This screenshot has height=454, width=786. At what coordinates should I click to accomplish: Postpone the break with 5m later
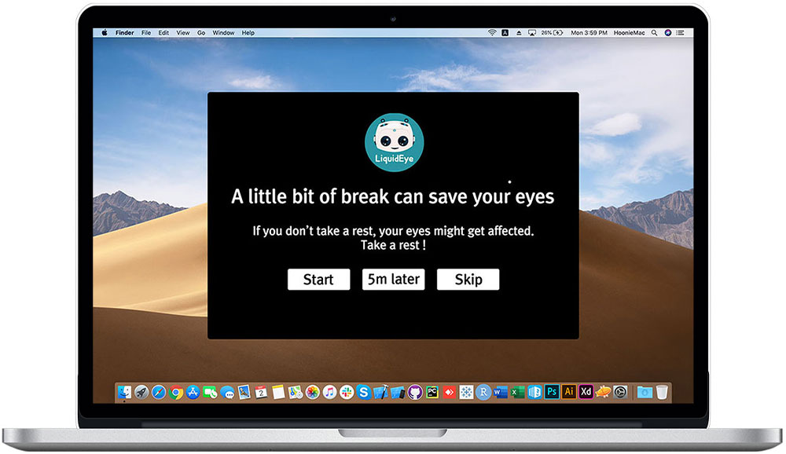click(x=394, y=279)
